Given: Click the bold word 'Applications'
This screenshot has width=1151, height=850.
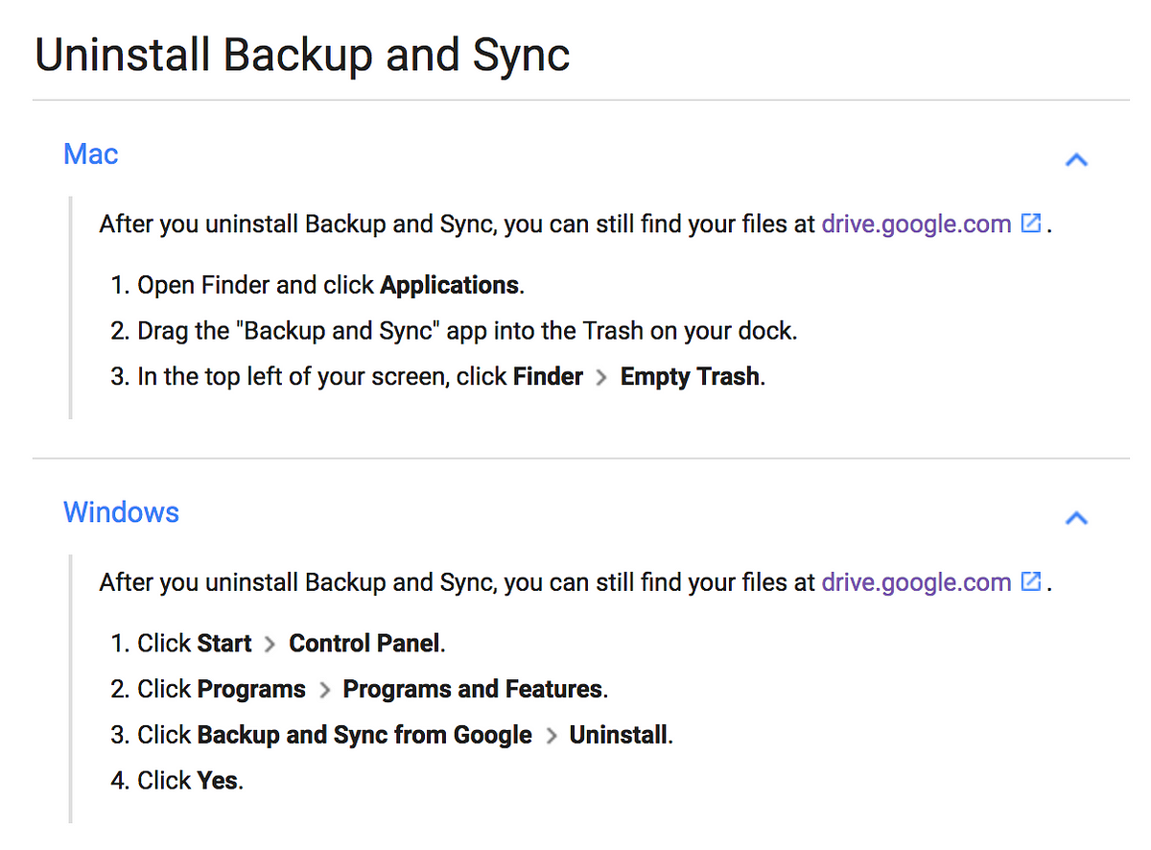Looking at the screenshot, I should pos(450,286).
